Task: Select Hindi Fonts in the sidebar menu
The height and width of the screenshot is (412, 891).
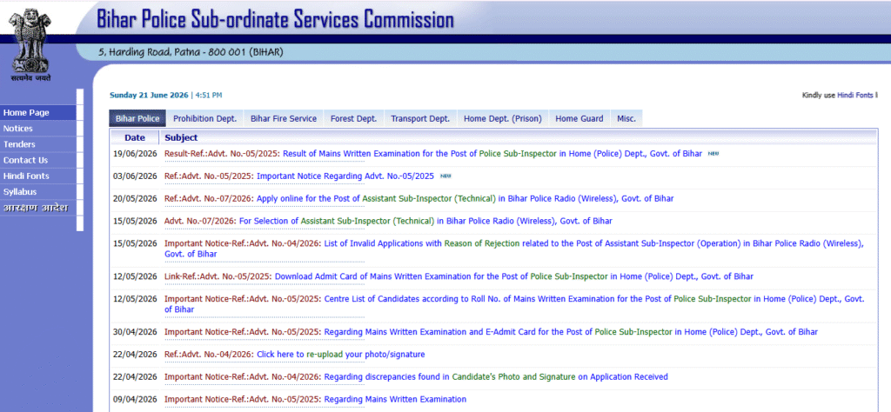Action: [38, 176]
